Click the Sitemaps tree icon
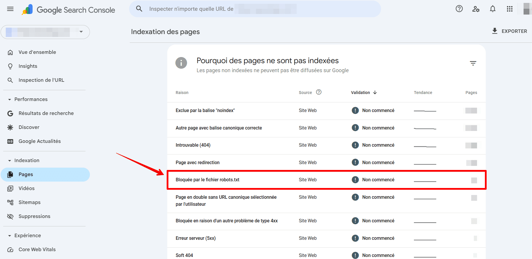 tap(10, 203)
